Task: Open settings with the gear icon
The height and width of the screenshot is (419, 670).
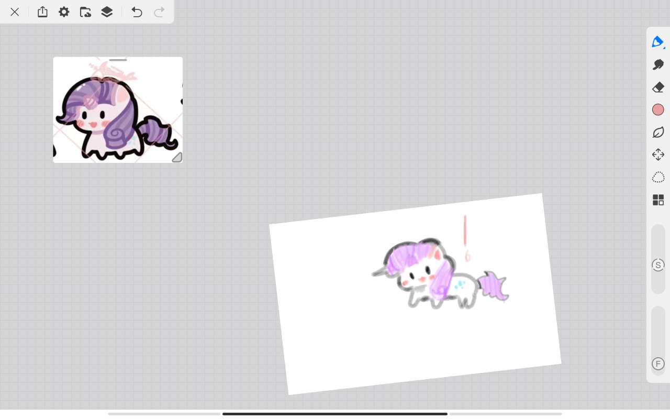Action: [64, 12]
